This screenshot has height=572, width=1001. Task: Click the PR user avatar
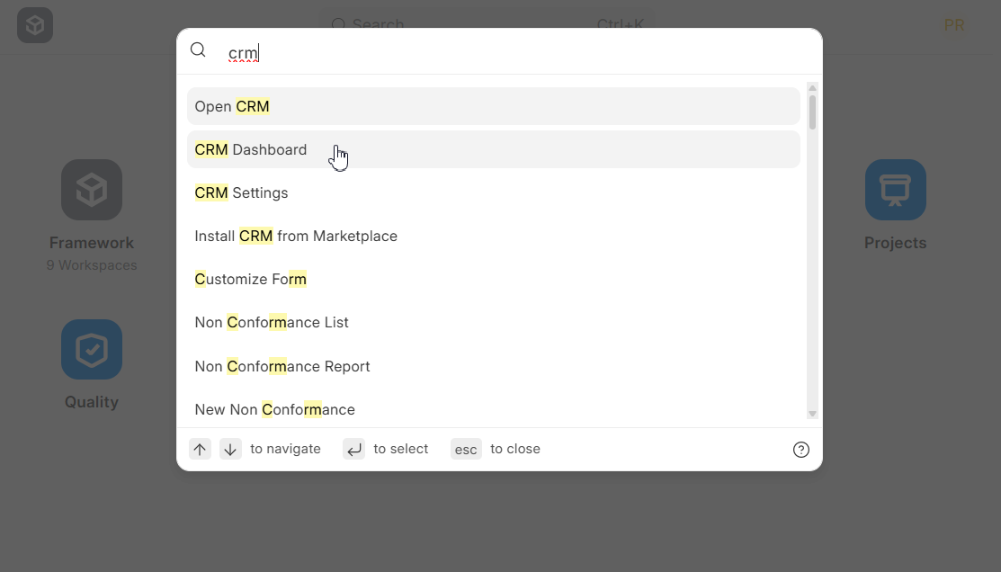(953, 25)
